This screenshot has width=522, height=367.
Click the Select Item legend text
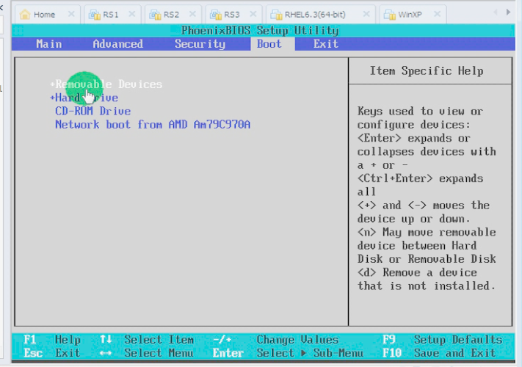[x=159, y=340]
